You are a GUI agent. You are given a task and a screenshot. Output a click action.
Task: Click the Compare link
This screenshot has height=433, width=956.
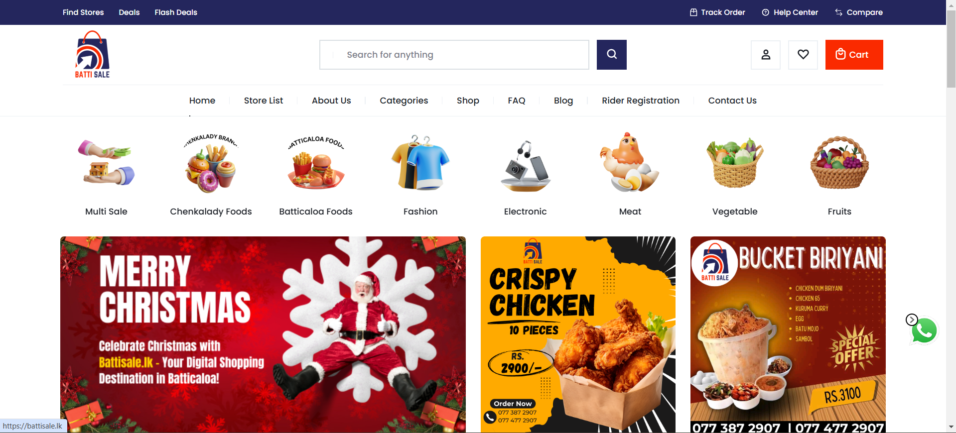coord(859,12)
